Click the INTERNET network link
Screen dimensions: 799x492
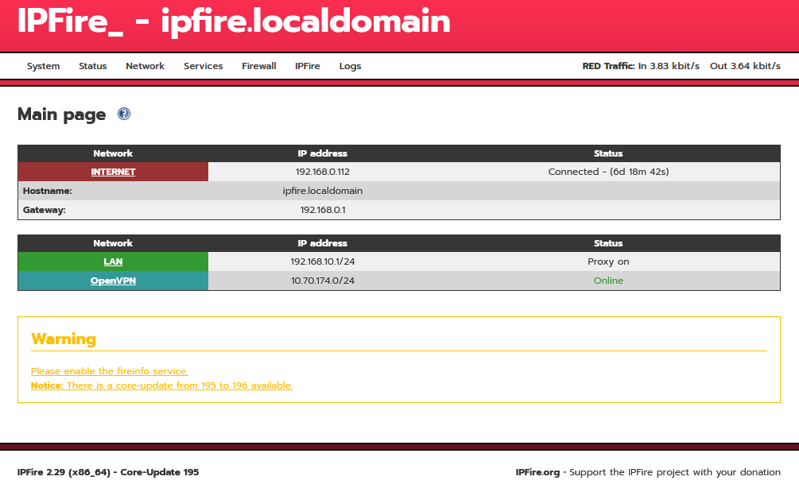coord(113,172)
